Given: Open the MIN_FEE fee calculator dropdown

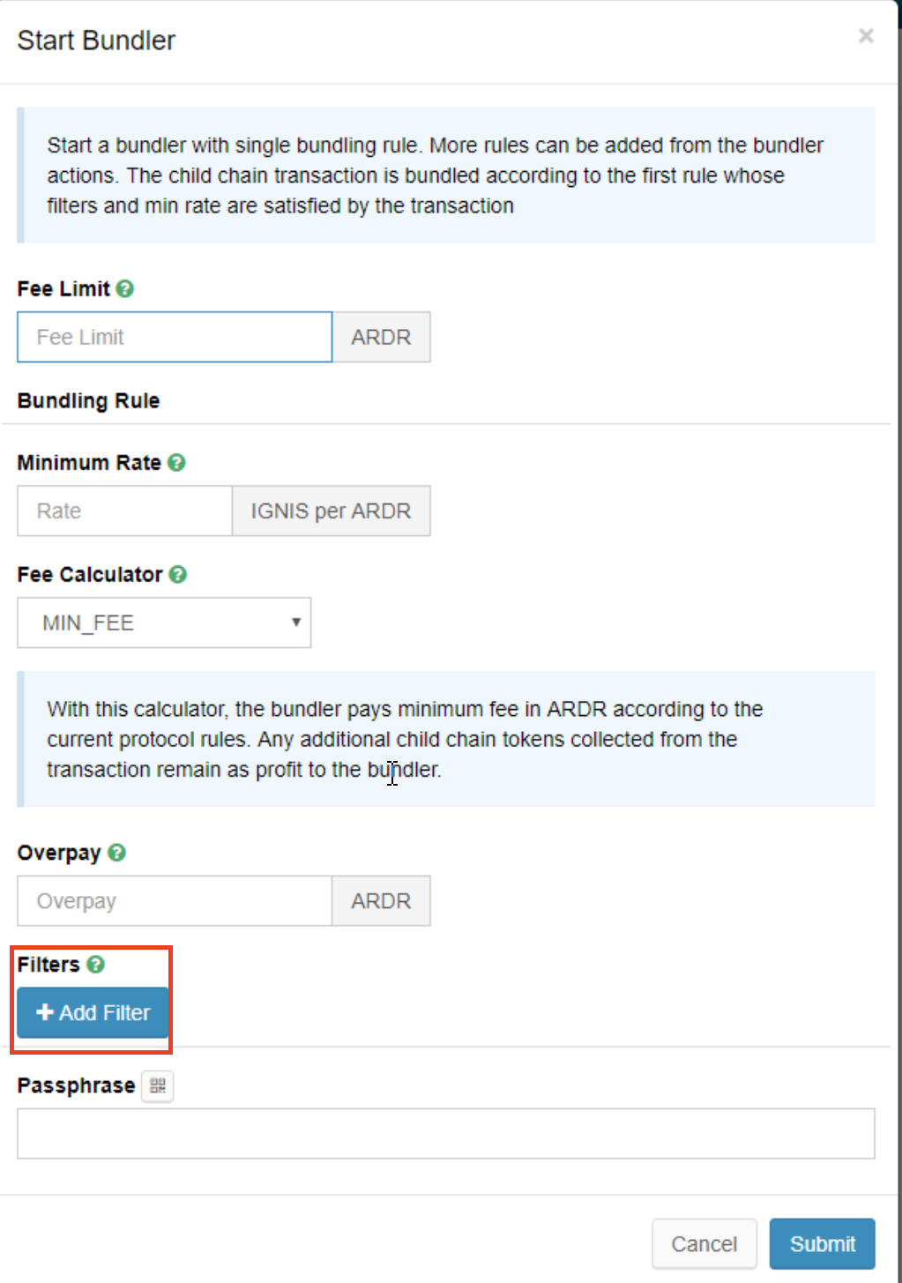Looking at the screenshot, I should pyautogui.click(x=164, y=623).
